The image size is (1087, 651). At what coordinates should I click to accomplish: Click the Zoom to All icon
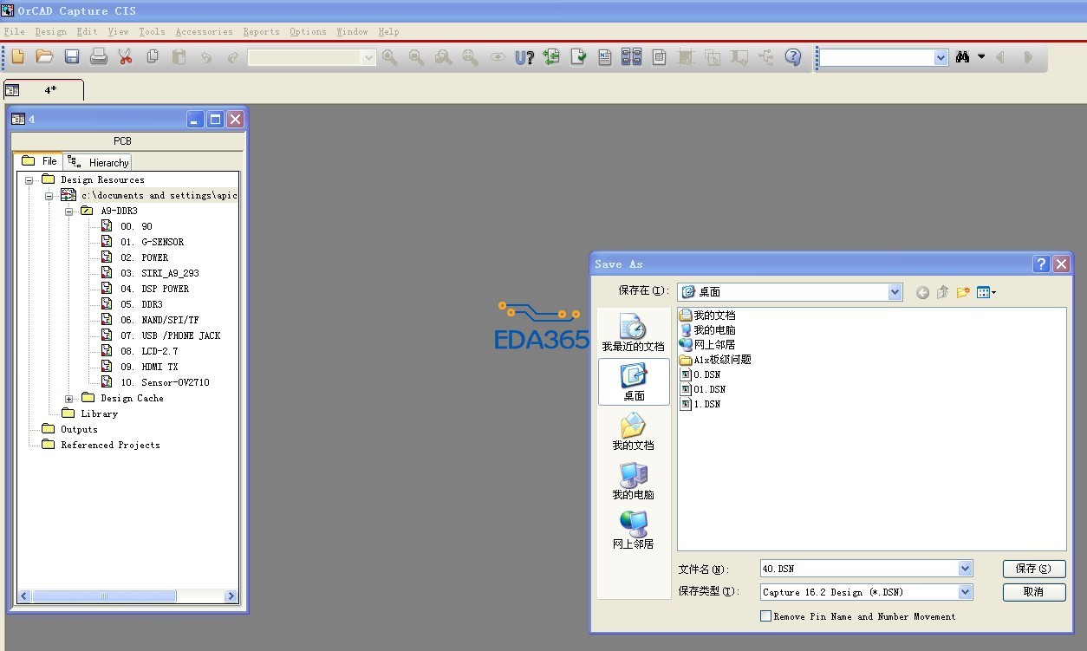[471, 57]
